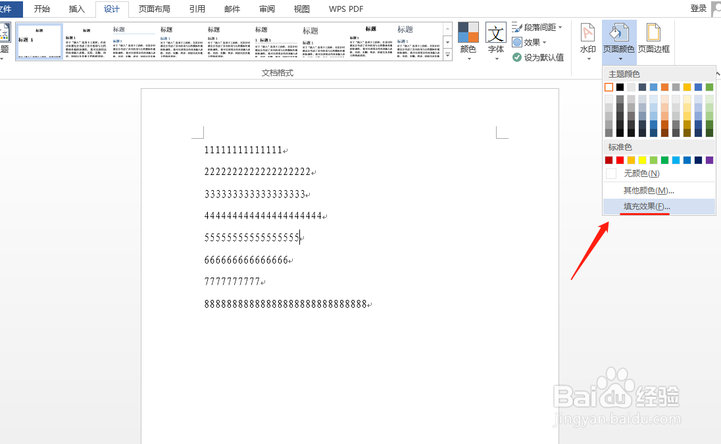
Task: Click 设为默认值 set as default
Action: coord(538,57)
